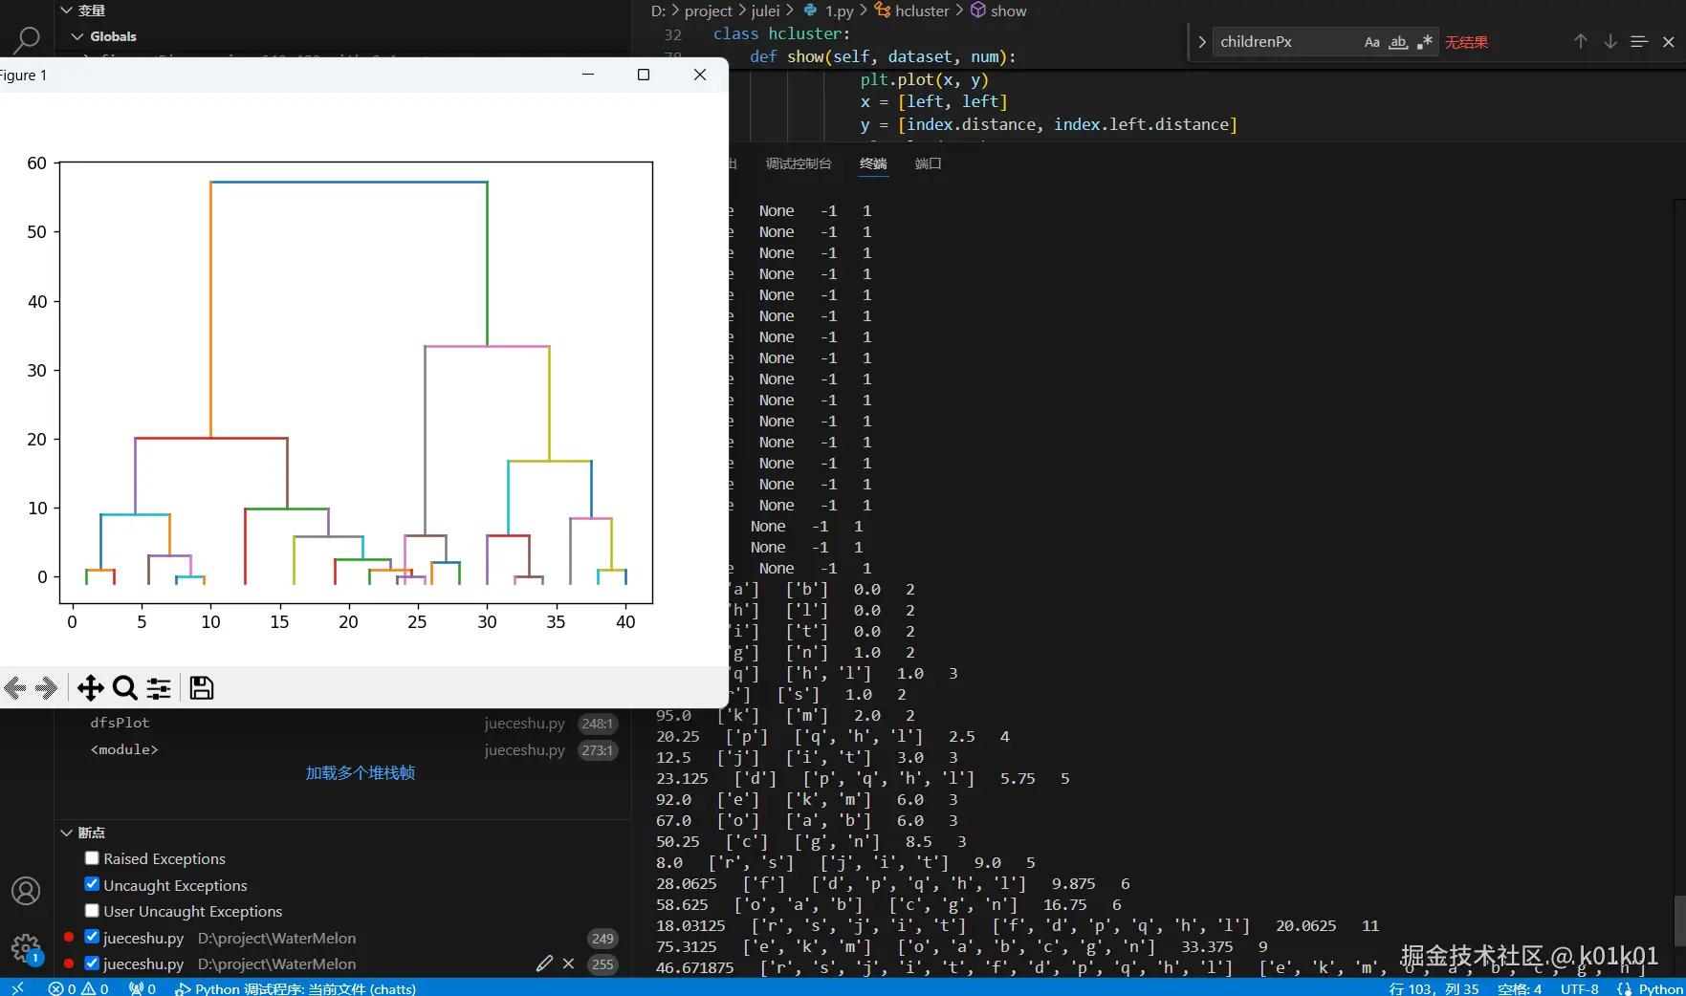The height and width of the screenshot is (996, 1686).
Task: Click the line 249 badge in breakpoints list
Action: (x=602, y=939)
